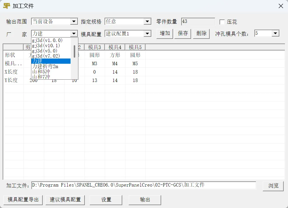Click the 形状 row label
Screen dimensions: 288x208
(x=10, y=55)
